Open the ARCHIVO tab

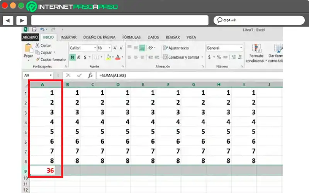click(x=30, y=37)
